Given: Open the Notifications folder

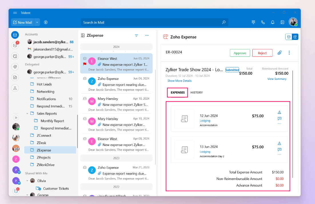Looking at the screenshot, I should [50, 99].
